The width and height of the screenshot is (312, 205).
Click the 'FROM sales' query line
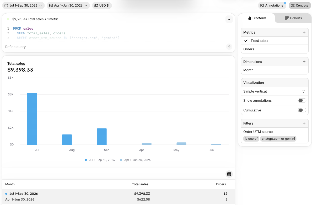23,29
